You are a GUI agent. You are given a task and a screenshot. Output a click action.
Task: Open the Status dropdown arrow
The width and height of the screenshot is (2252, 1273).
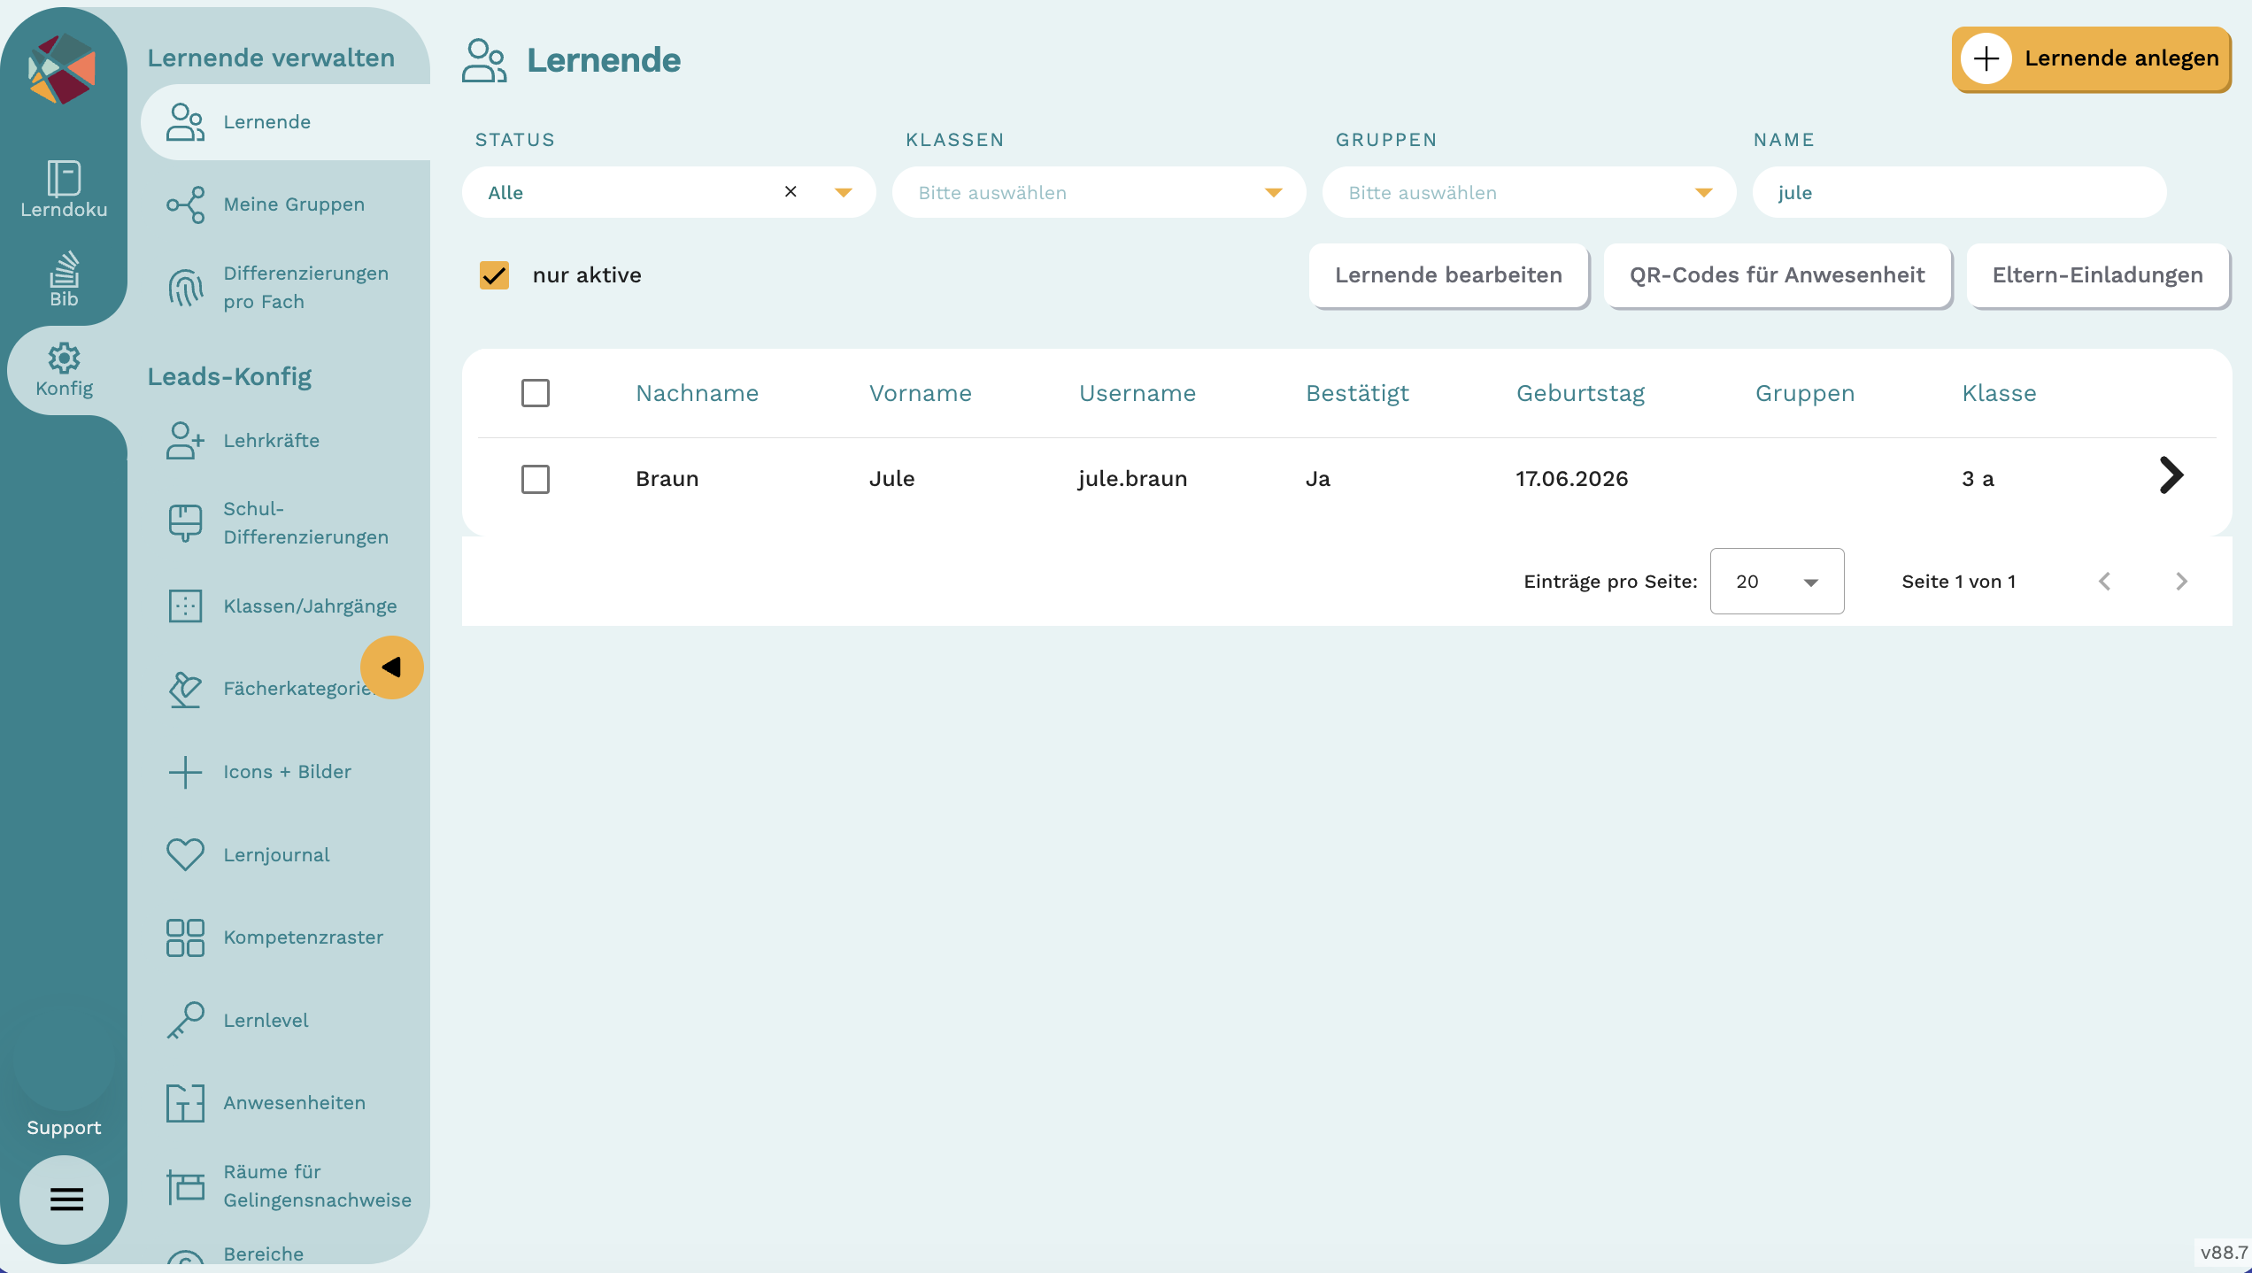tap(844, 193)
